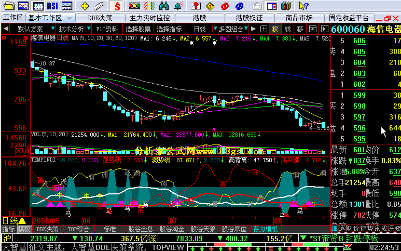Switch to the 港股 tab
The image size is (401, 251).
click(200, 18)
